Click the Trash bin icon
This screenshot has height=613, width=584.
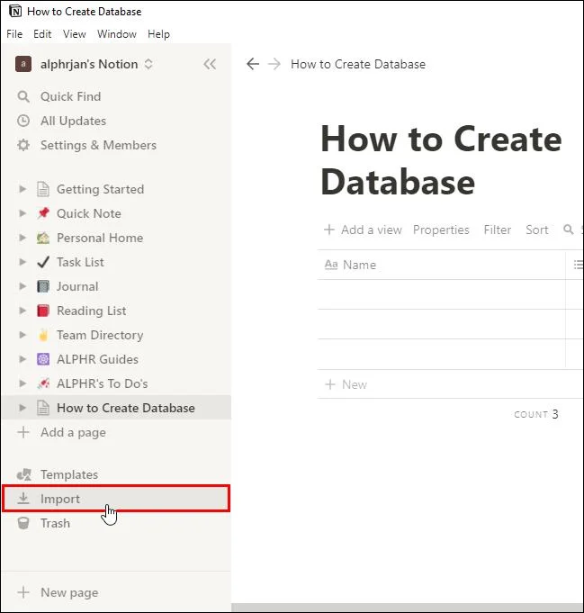click(x=24, y=523)
